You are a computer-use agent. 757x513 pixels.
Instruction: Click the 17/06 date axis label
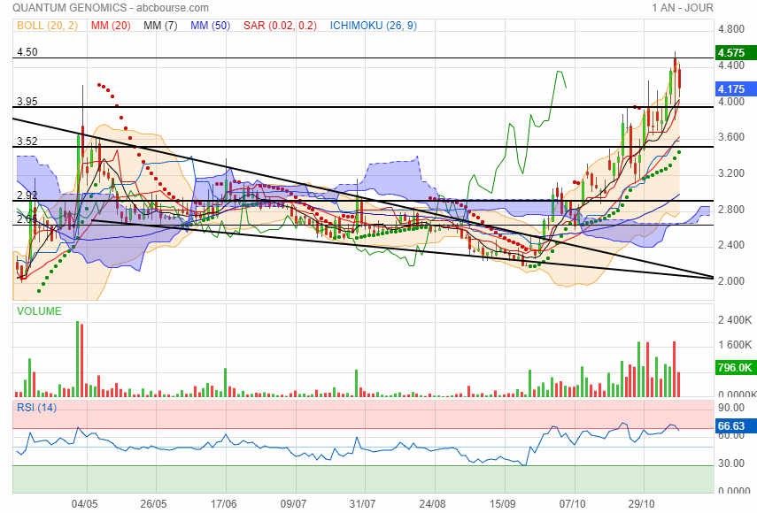(x=223, y=504)
